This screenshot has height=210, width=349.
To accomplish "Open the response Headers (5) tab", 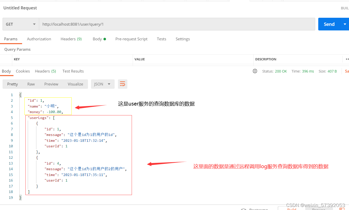I will (x=45, y=71).
